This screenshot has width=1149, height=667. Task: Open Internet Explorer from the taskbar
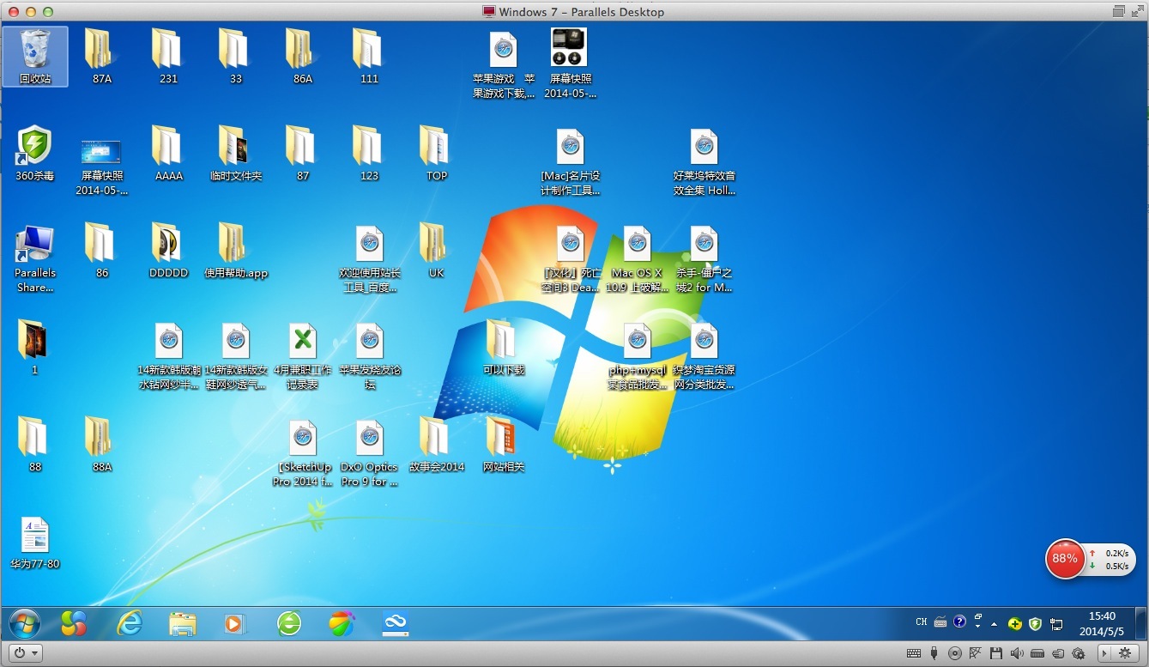(130, 623)
